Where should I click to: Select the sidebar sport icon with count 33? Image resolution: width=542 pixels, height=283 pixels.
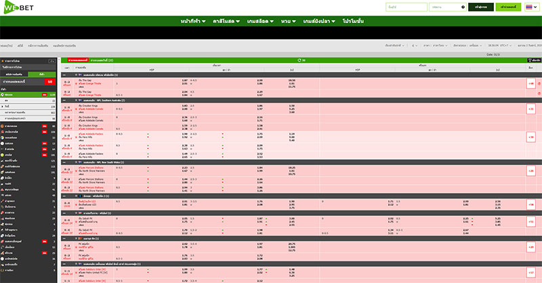click(3, 137)
